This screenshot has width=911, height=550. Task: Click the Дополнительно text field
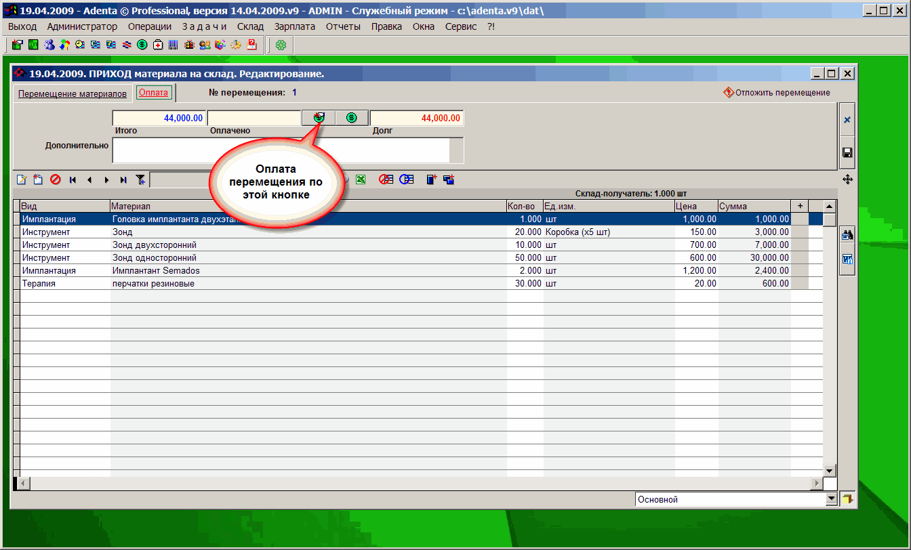pos(281,150)
